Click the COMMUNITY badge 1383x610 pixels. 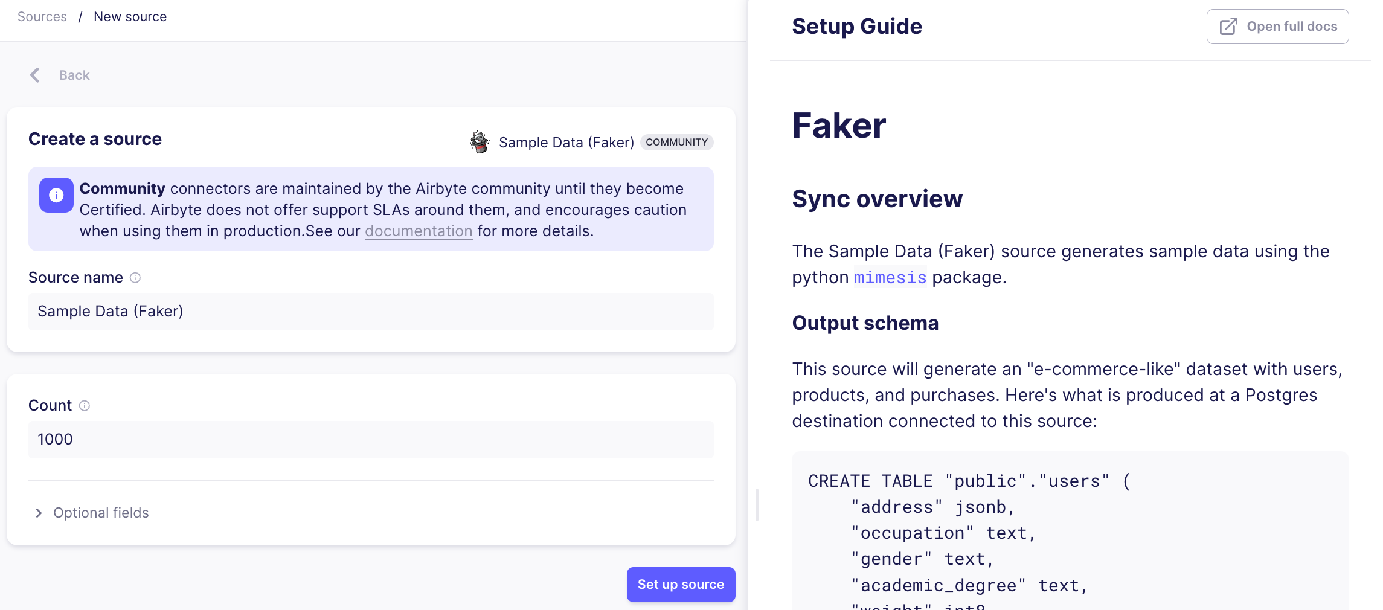click(676, 143)
